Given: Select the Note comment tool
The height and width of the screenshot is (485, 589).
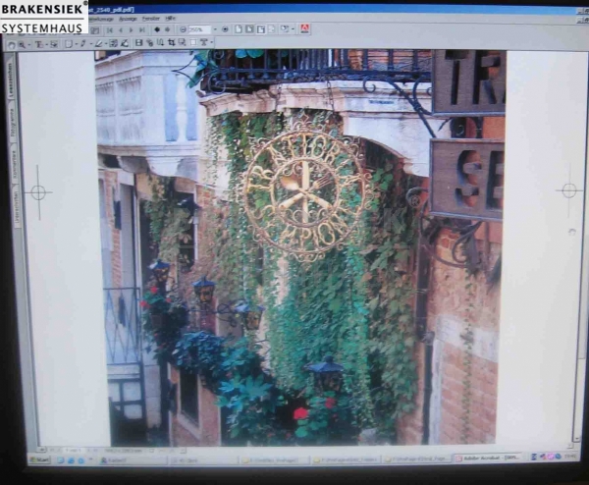Looking at the screenshot, I should click(x=69, y=44).
